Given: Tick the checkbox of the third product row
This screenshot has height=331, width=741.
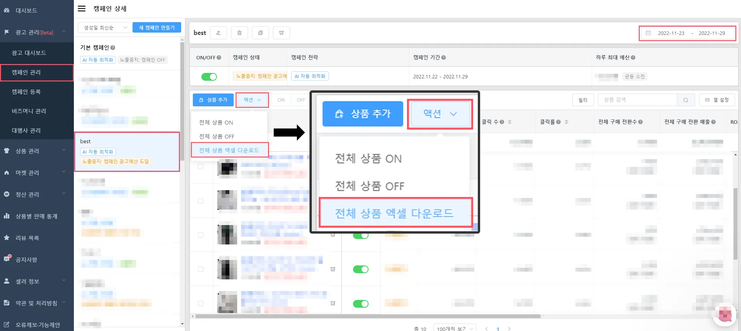Looking at the screenshot, I should click(201, 235).
